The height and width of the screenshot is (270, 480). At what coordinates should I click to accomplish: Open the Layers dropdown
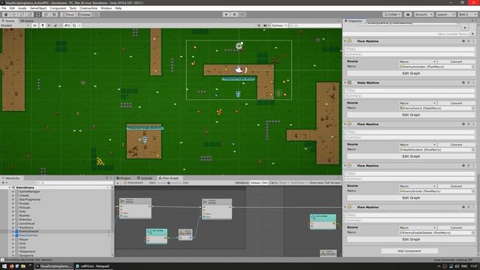pyautogui.click(x=445, y=14)
